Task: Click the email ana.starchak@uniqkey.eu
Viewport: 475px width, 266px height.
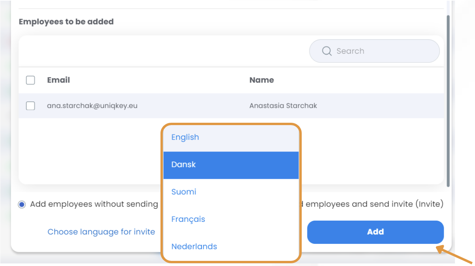Action: pyautogui.click(x=92, y=106)
